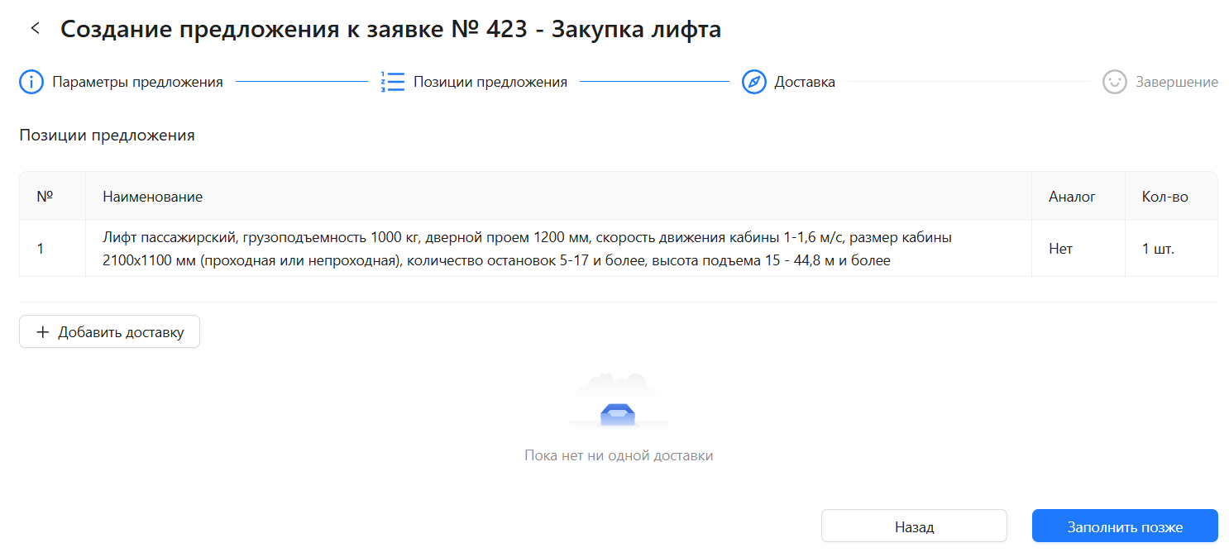Click the Назад button
Viewport: 1229px width, 557px height.
point(914,526)
